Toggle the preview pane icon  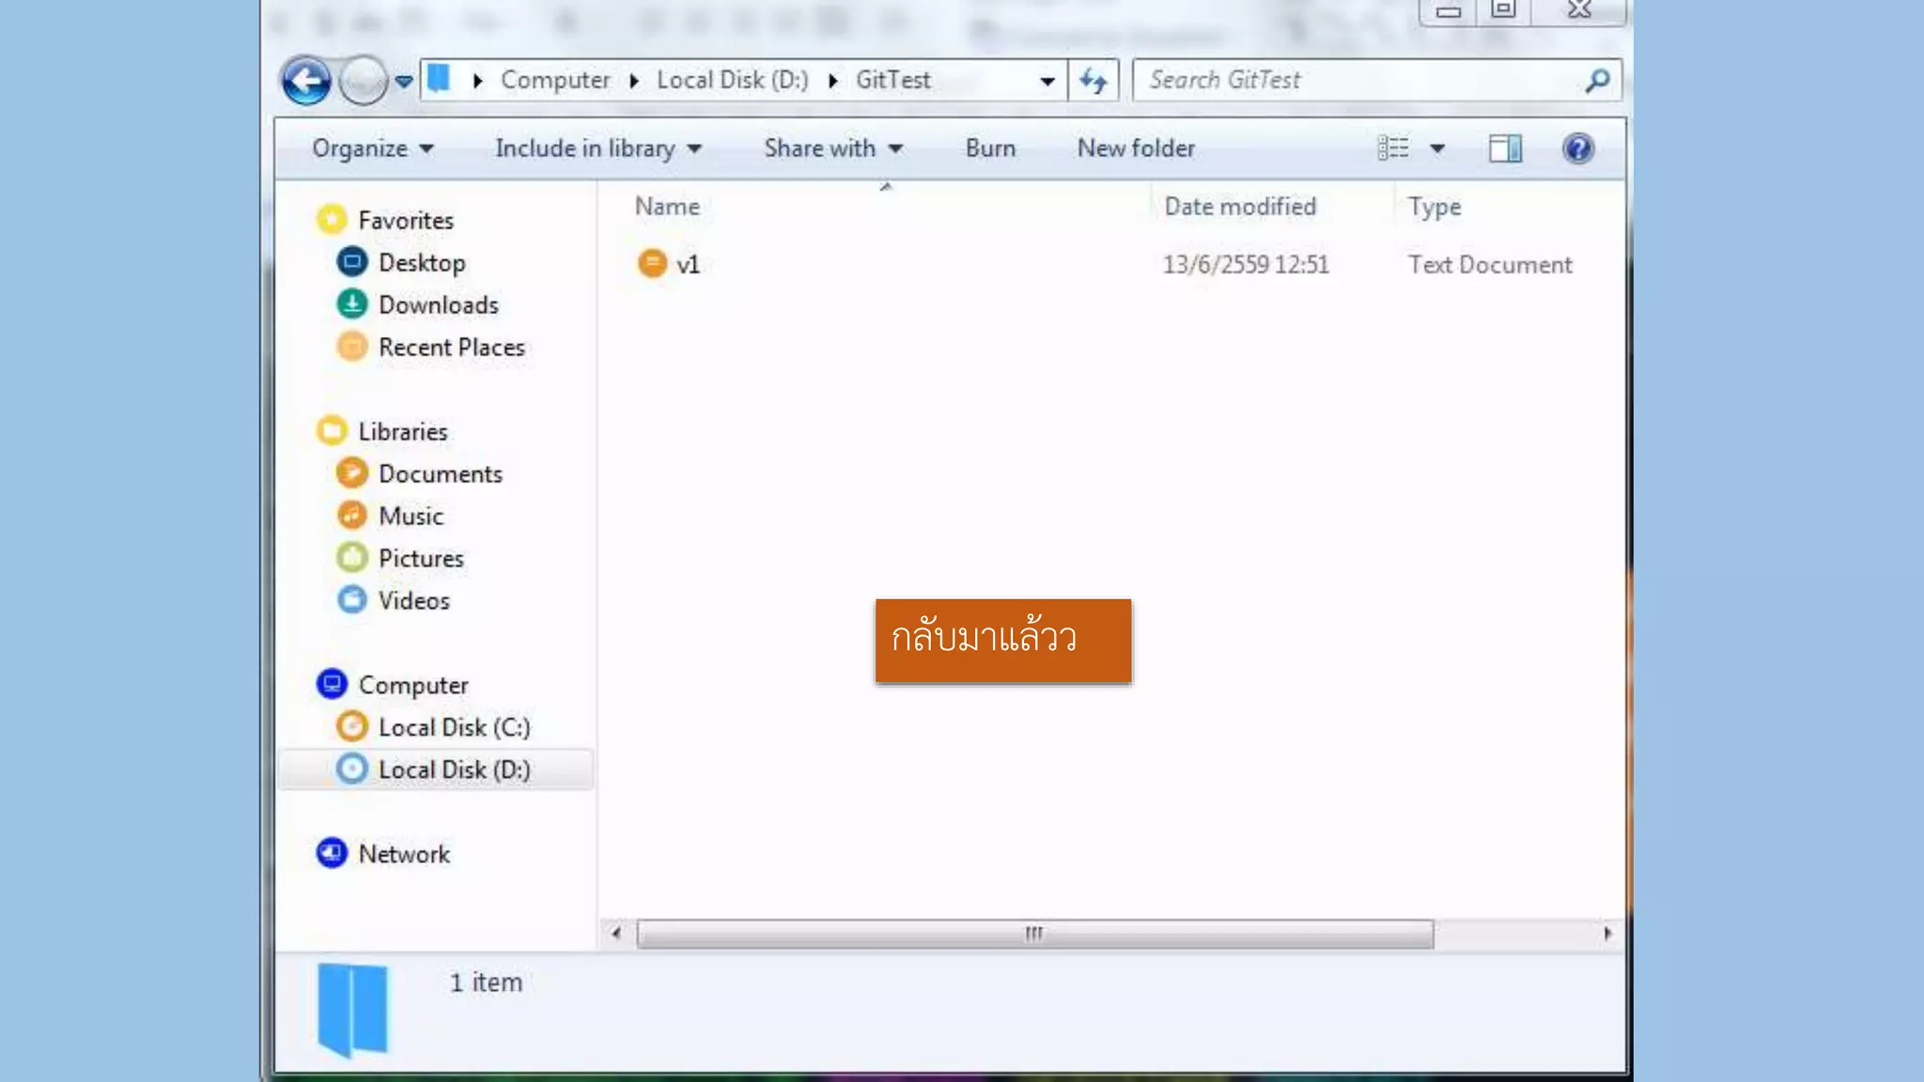(x=1505, y=148)
